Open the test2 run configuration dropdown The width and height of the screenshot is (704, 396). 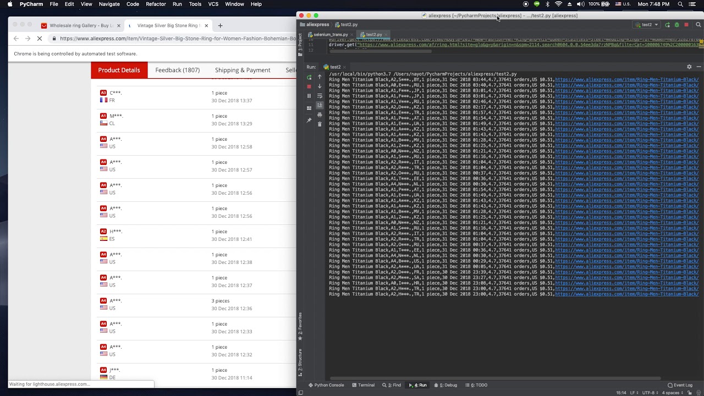647,25
